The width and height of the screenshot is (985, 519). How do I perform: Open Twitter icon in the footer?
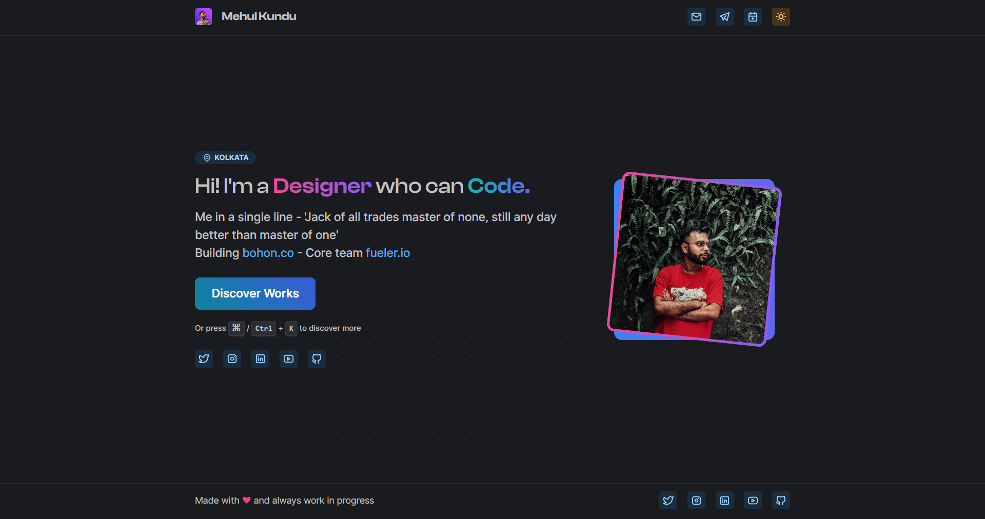coord(668,501)
